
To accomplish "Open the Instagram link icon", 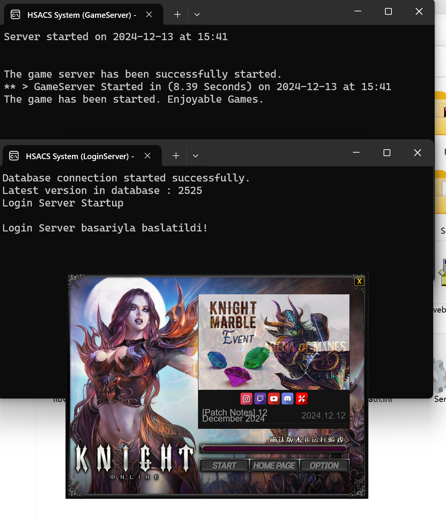I will click(246, 399).
